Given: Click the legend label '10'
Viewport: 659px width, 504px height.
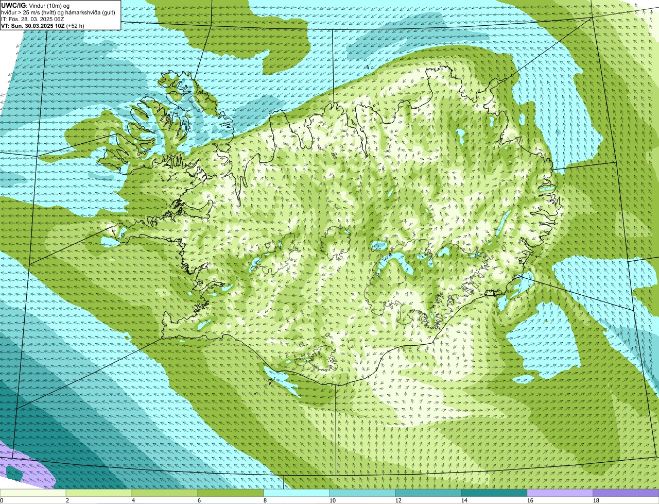Looking at the screenshot, I should coord(333,500).
